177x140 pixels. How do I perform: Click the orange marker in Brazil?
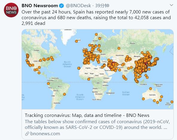click(x=65, y=94)
